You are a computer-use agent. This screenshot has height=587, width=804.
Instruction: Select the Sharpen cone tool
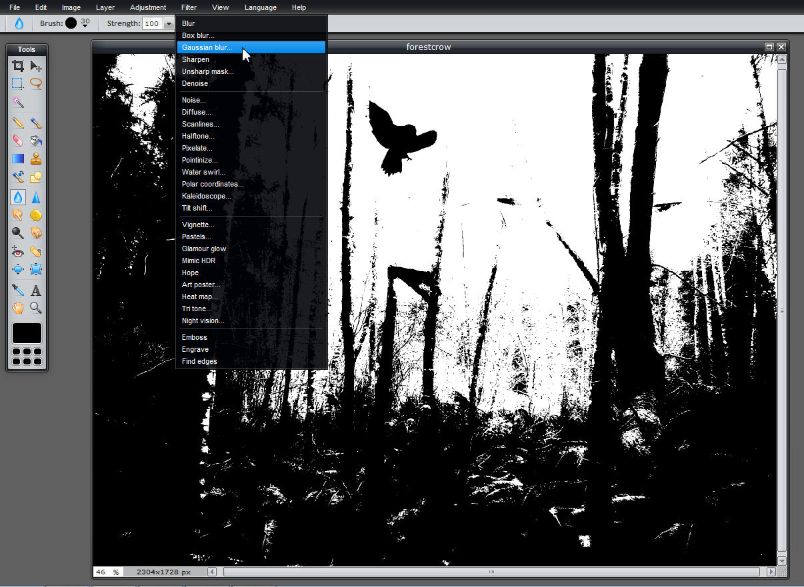pyautogui.click(x=36, y=197)
